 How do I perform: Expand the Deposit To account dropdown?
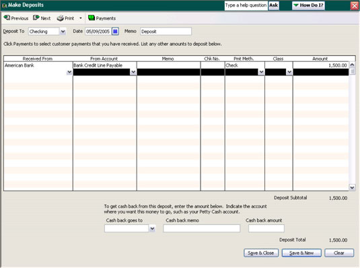pyautogui.click(x=63, y=32)
